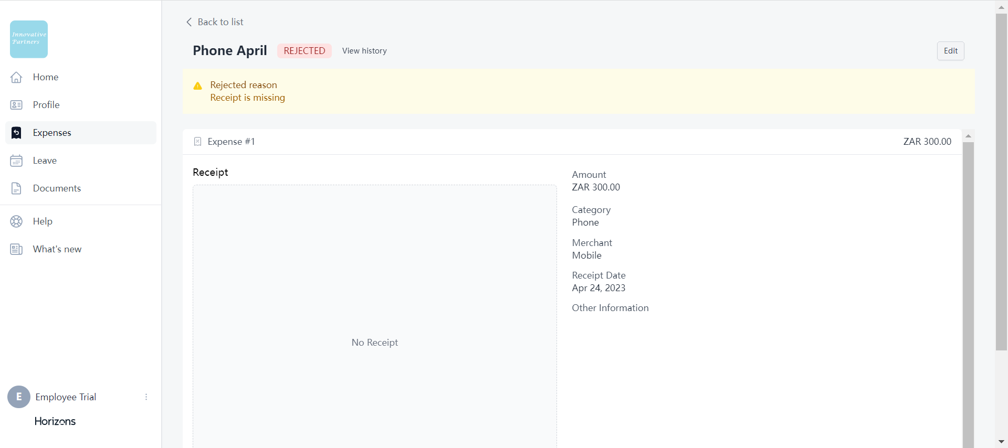Click the Expenses receipt icon
1008x448 pixels.
click(x=16, y=133)
